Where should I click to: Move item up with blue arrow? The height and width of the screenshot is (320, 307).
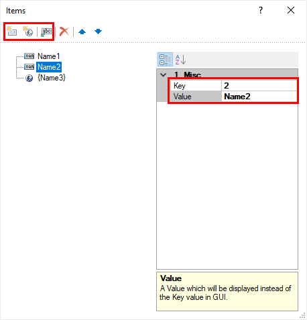click(82, 32)
